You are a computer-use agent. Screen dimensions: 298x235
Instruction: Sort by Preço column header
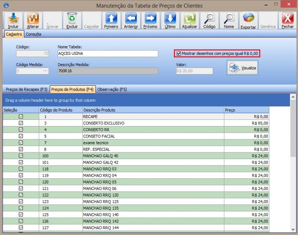[x=246, y=110]
